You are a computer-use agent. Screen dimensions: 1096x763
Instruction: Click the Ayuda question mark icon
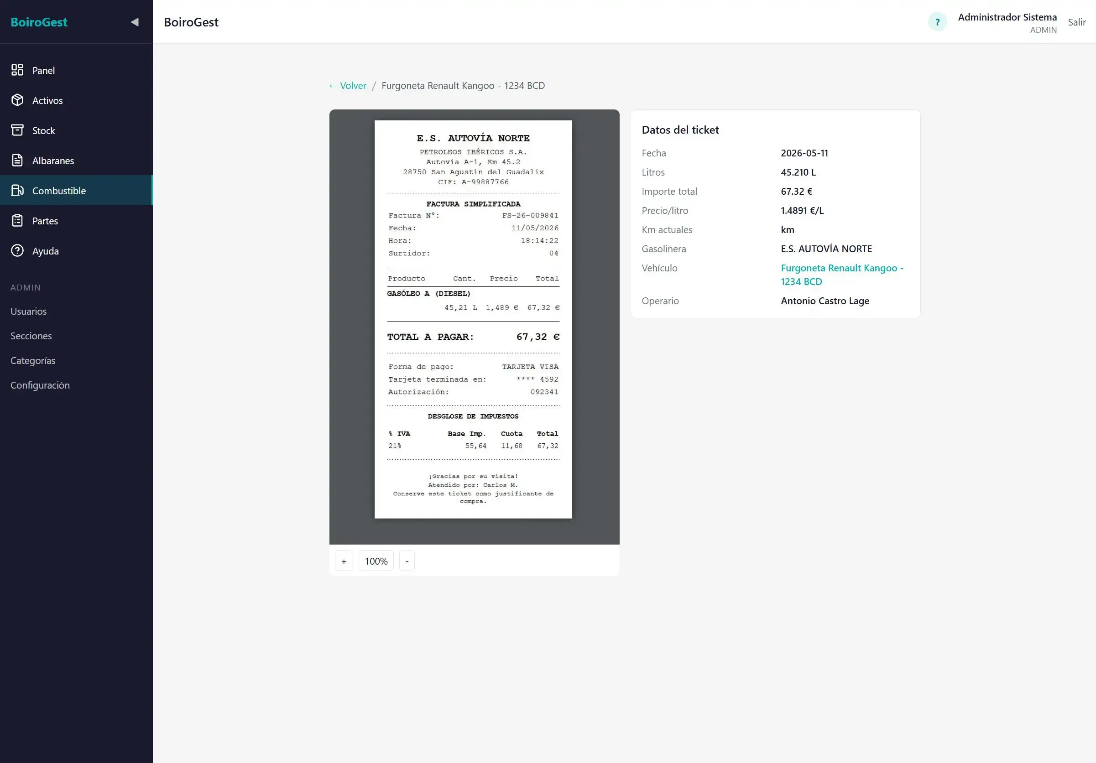tap(17, 250)
